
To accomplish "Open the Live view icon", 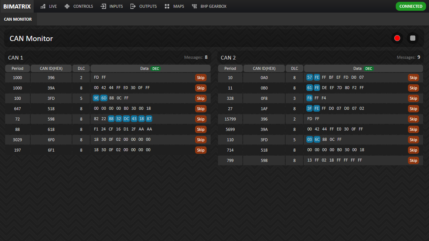I will [43, 6].
